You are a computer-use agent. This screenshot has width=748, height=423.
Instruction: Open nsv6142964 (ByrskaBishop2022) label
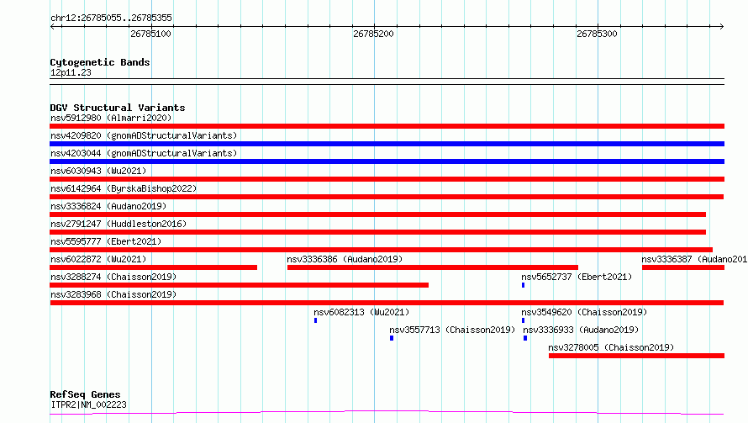click(124, 188)
